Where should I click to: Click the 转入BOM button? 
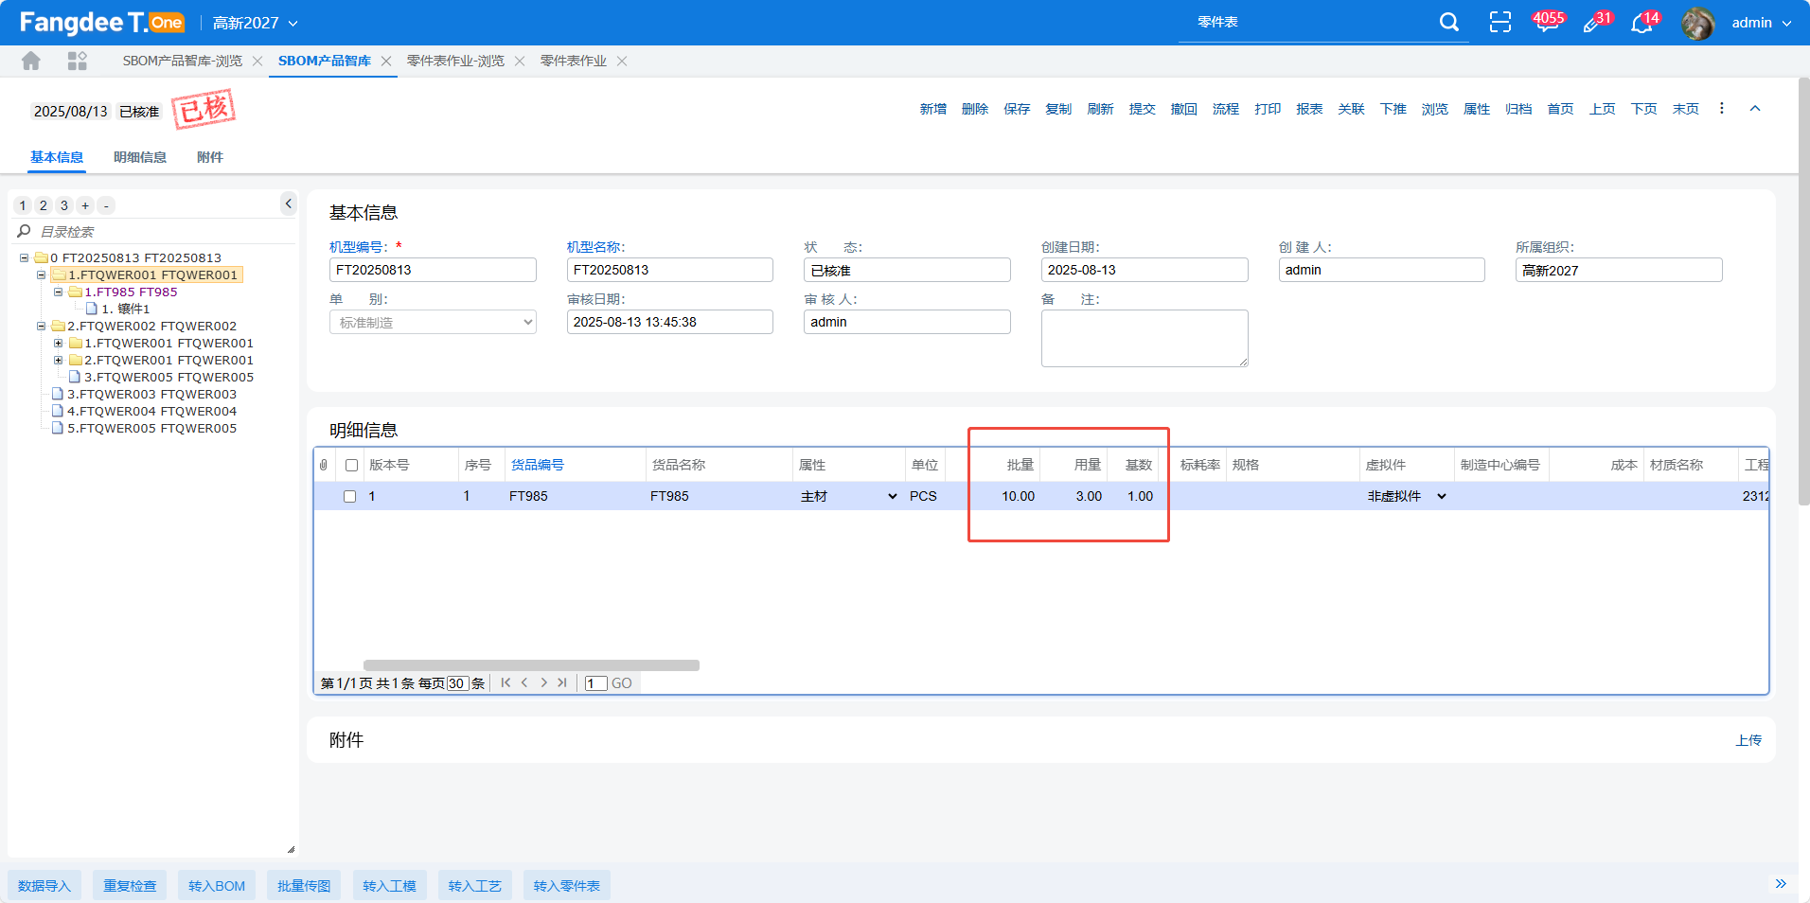[216, 886]
